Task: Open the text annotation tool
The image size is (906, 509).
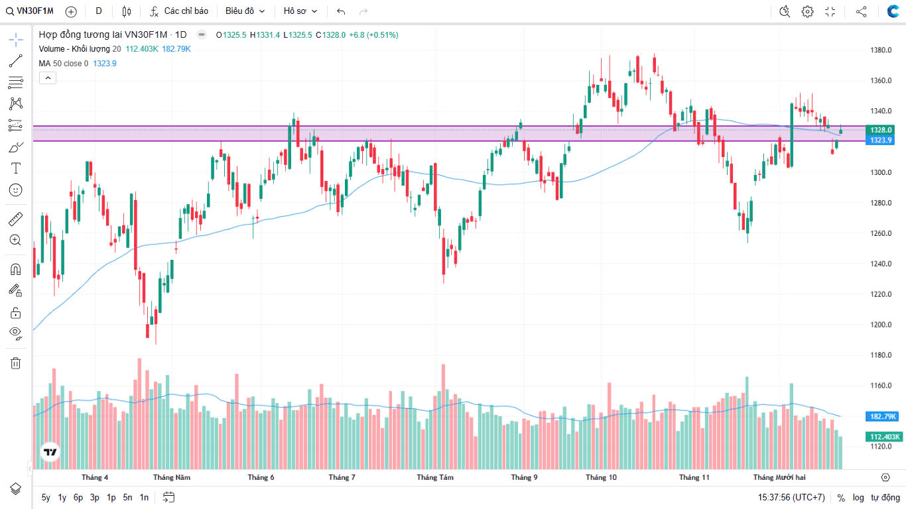Action: pyautogui.click(x=16, y=168)
